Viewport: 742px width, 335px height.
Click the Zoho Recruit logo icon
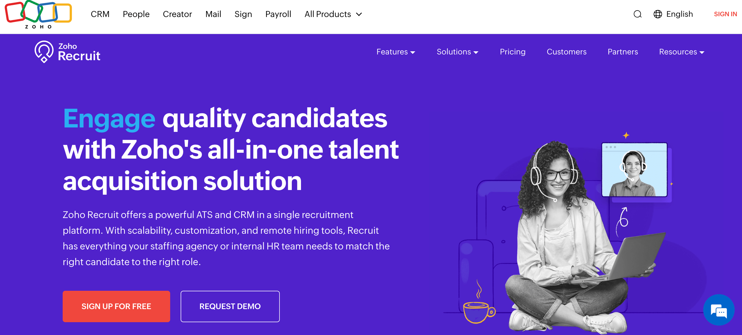(x=44, y=52)
